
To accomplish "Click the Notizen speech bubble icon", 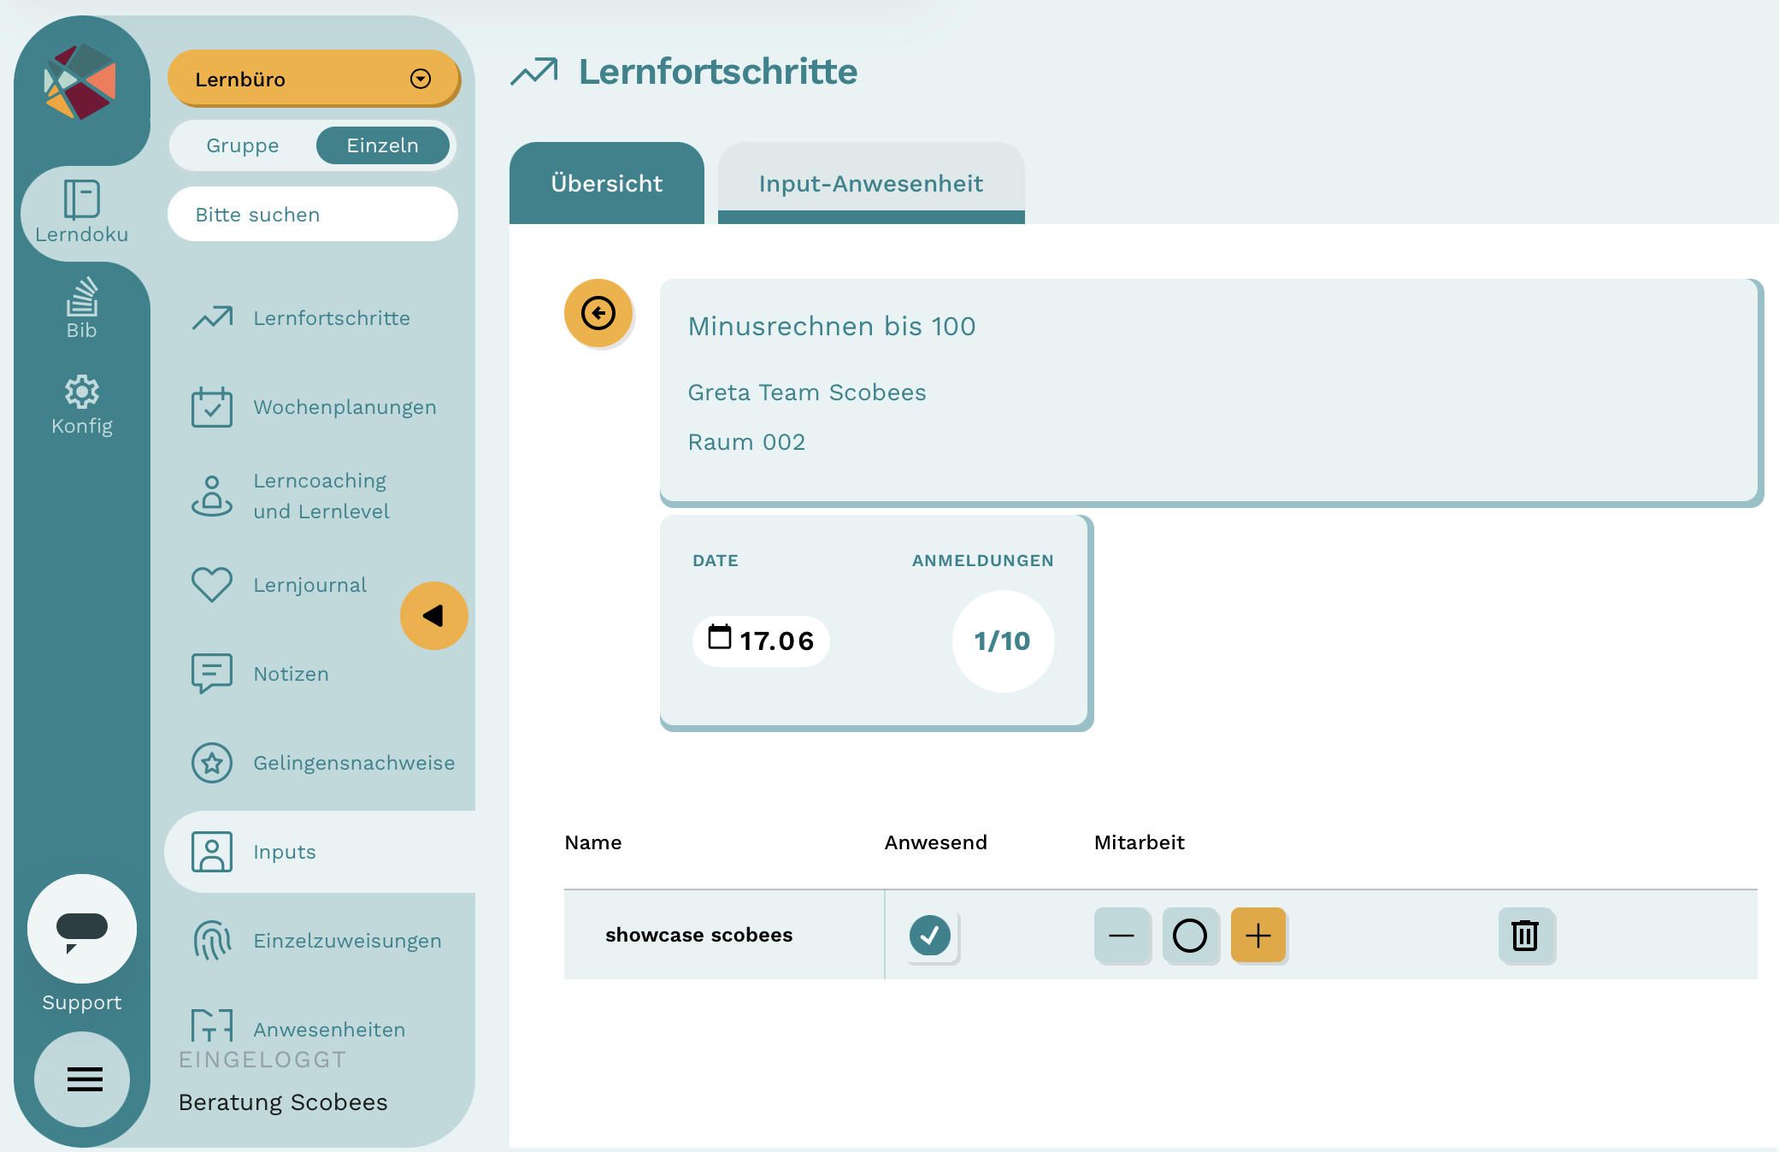I will [212, 674].
